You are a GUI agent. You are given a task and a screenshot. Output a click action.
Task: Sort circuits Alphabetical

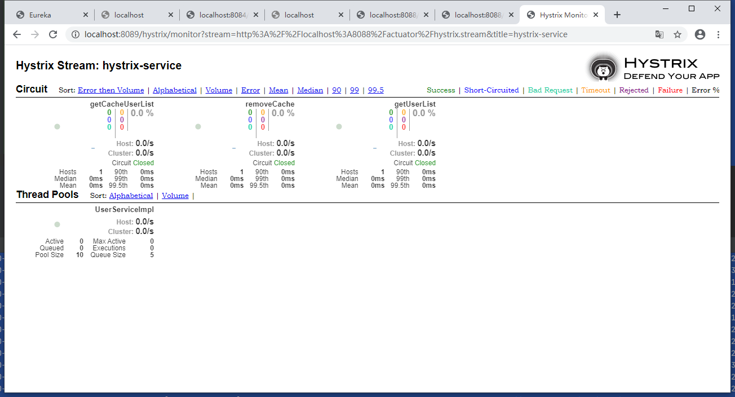pos(175,90)
